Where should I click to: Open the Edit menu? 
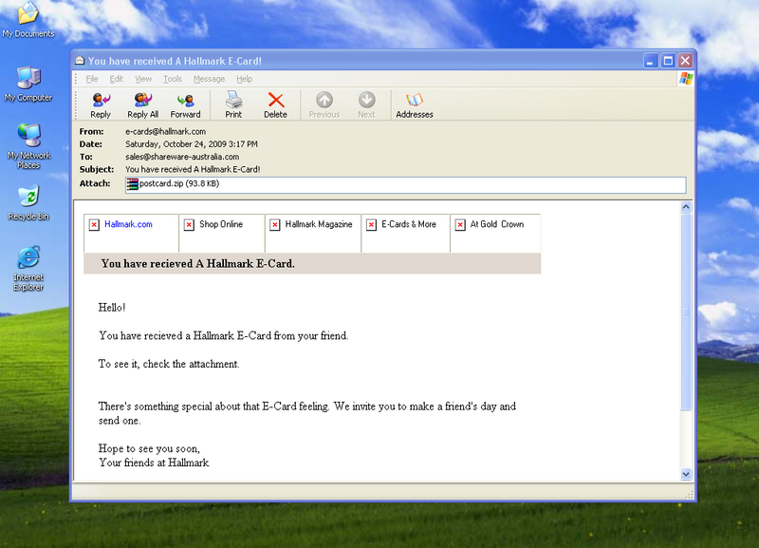tap(116, 79)
